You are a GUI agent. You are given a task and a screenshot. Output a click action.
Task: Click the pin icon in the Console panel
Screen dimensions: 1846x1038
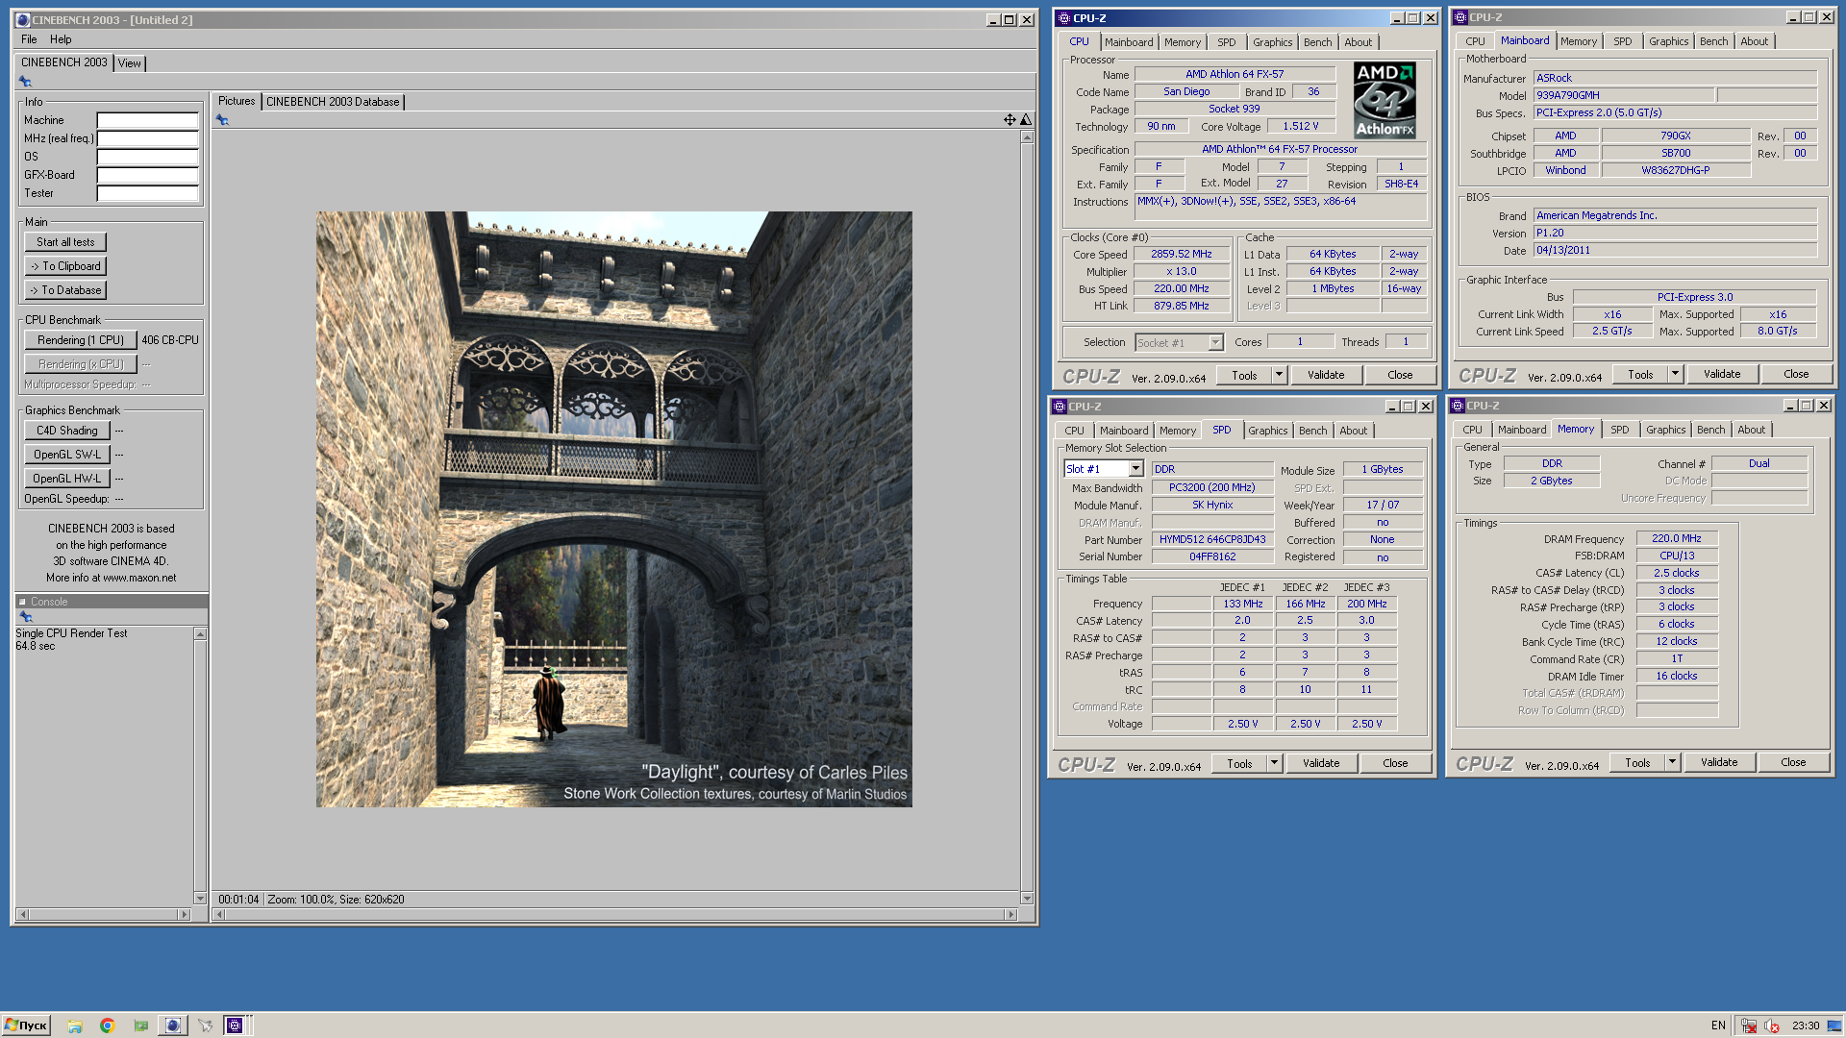tap(26, 617)
